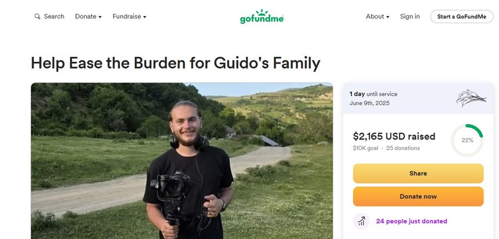Screen dimensions: 499x239
Task: Open the fundraiser photo of Guido
Action: 182,161
